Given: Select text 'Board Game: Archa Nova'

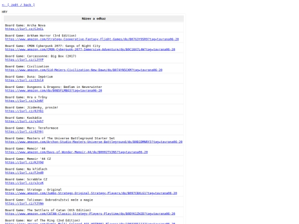Looking at the screenshot, I should pos(25,25).
